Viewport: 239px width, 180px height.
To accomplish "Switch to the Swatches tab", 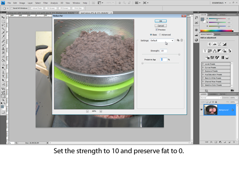I will click(x=213, y=15).
